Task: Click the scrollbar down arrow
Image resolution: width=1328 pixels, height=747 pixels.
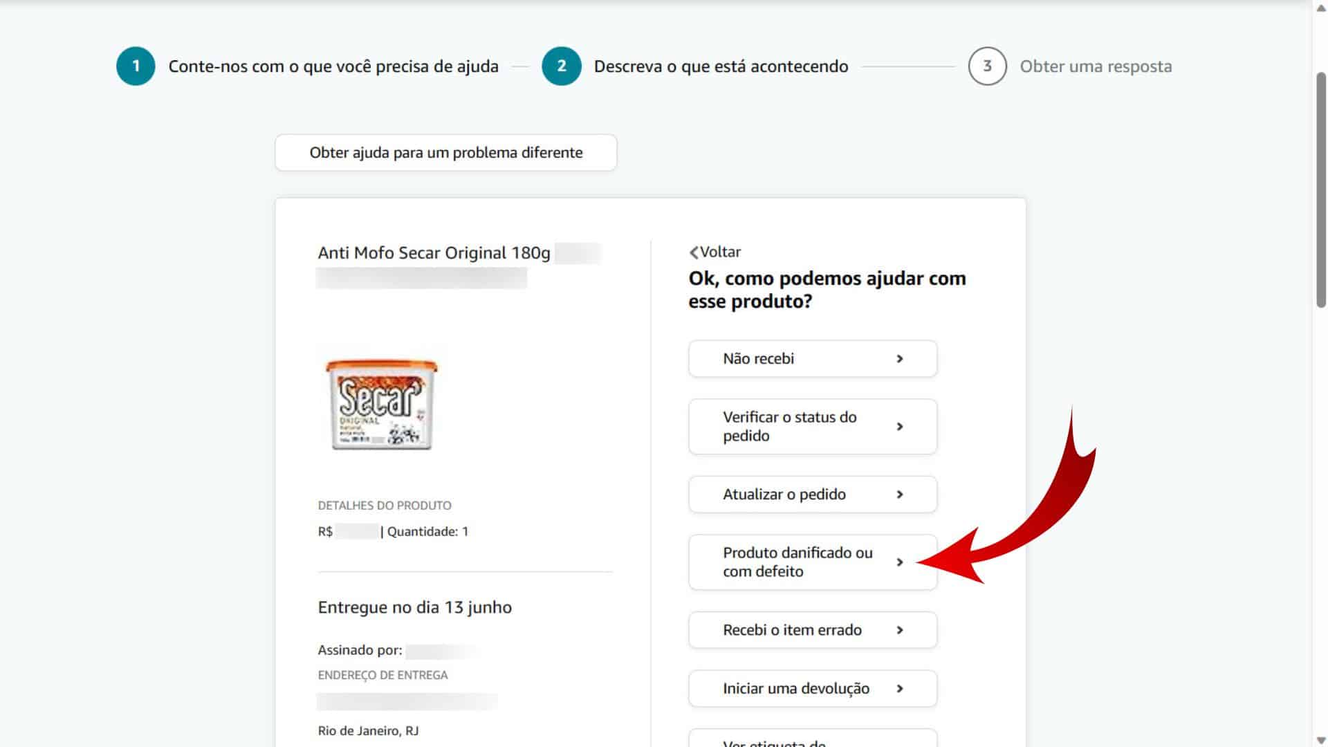Action: click(x=1320, y=739)
